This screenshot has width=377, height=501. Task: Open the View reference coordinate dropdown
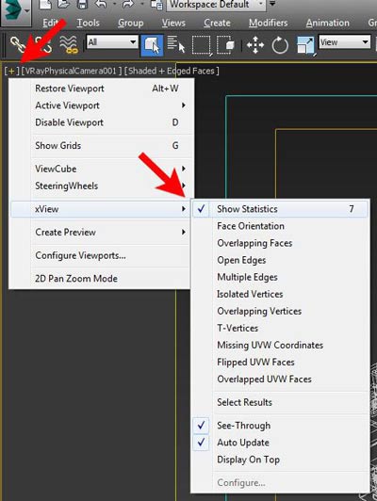click(344, 41)
